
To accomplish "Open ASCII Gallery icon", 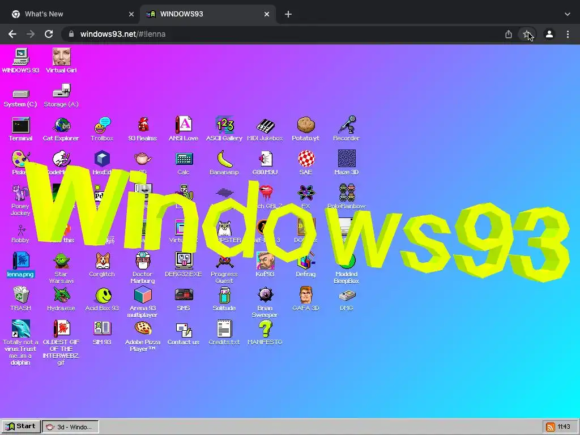I will [224, 130].
